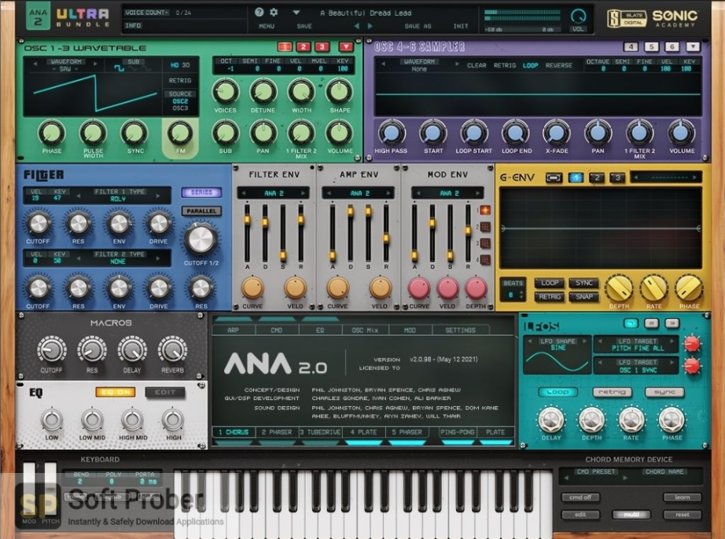This screenshot has height=539, width=725.
Task: Click the oscillator VOICES knob
Action: coord(225,91)
